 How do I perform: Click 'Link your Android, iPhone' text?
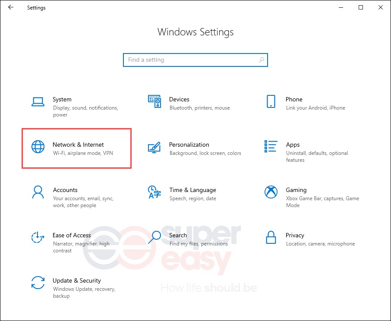[315, 108]
